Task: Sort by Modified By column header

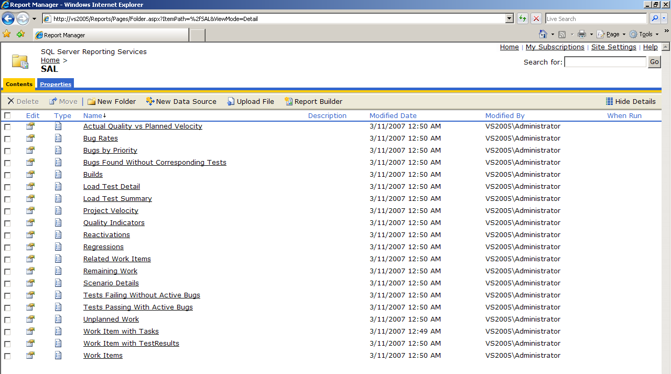Action: click(x=505, y=115)
